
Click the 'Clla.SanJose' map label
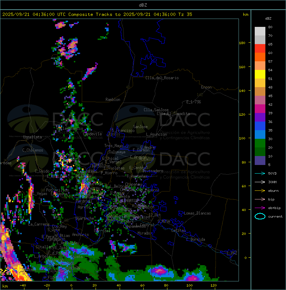156,110
